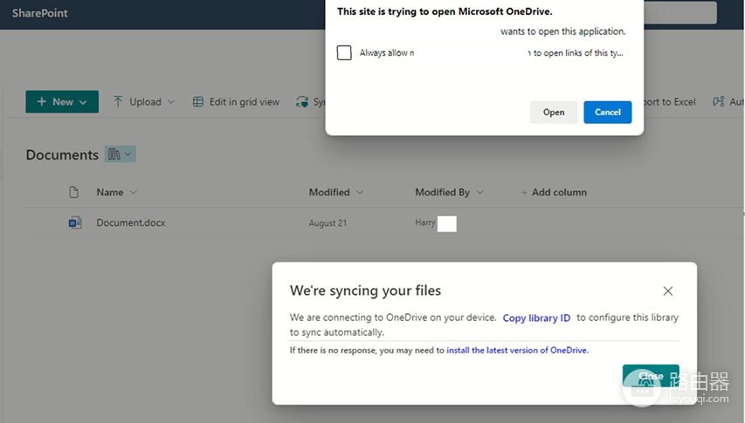Open the Modified By column dropdown

(x=479, y=192)
